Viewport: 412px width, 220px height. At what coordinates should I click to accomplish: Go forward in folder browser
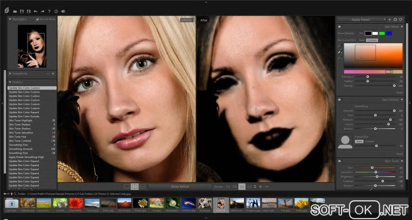point(8,194)
